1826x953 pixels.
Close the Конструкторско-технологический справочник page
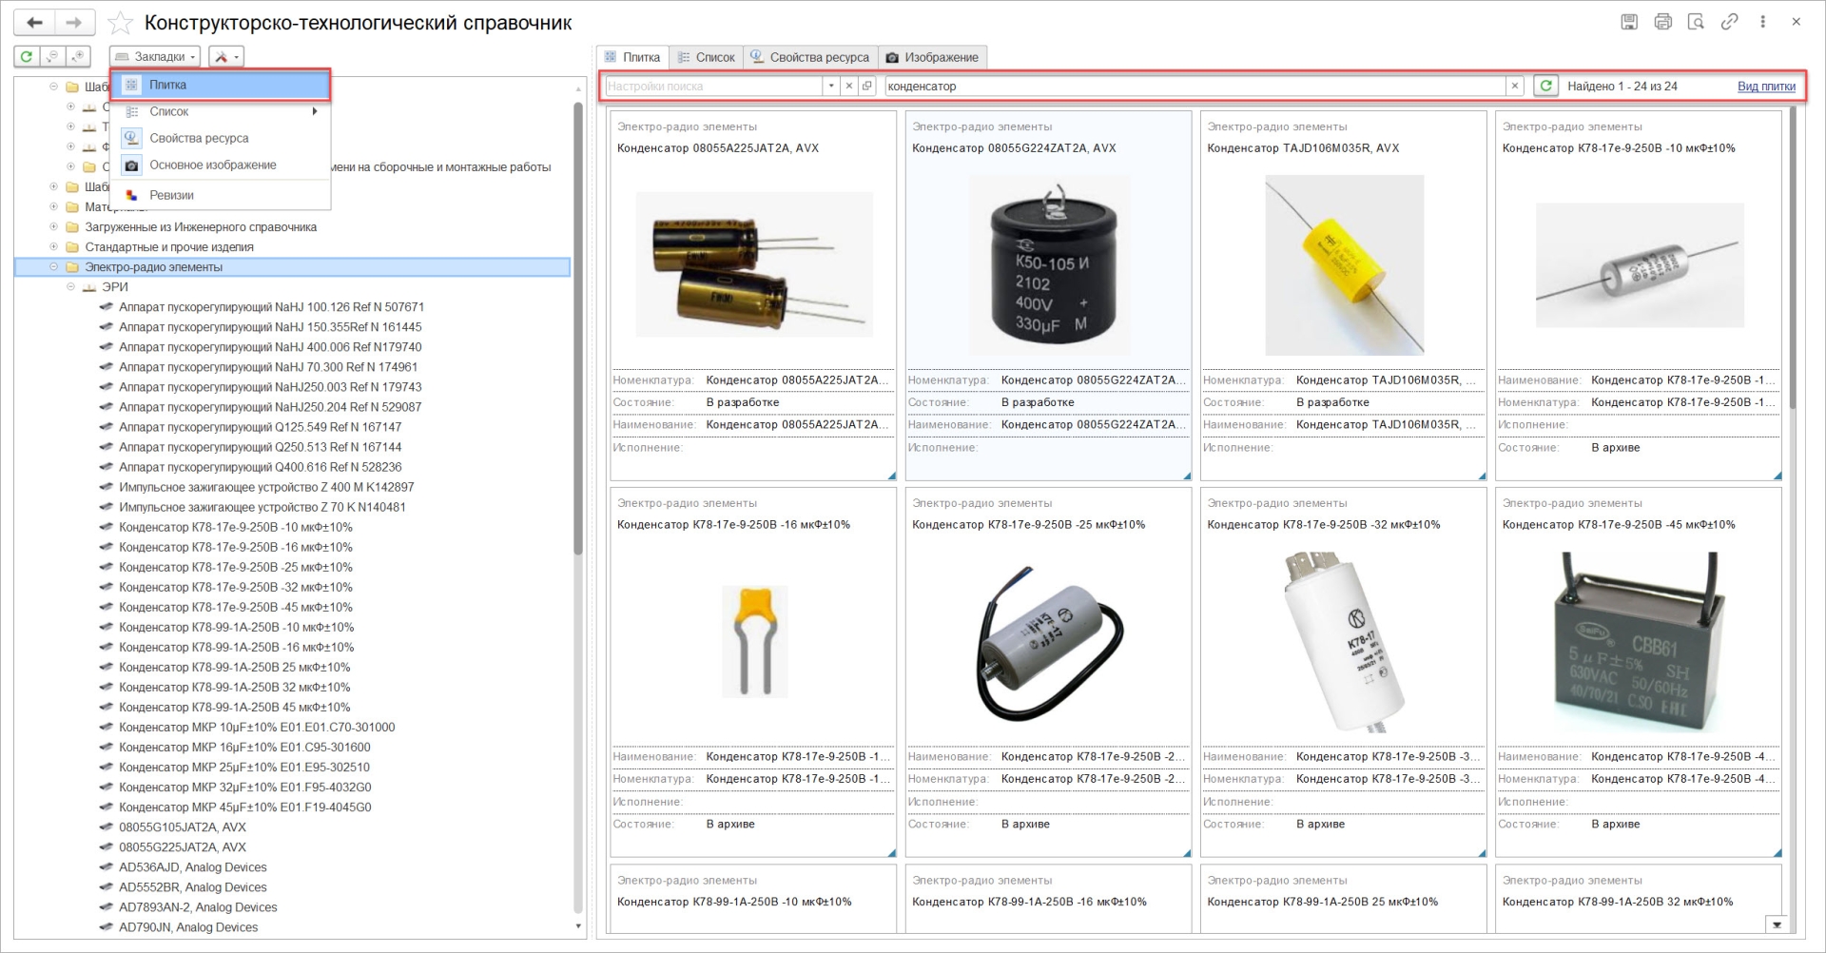[1796, 22]
